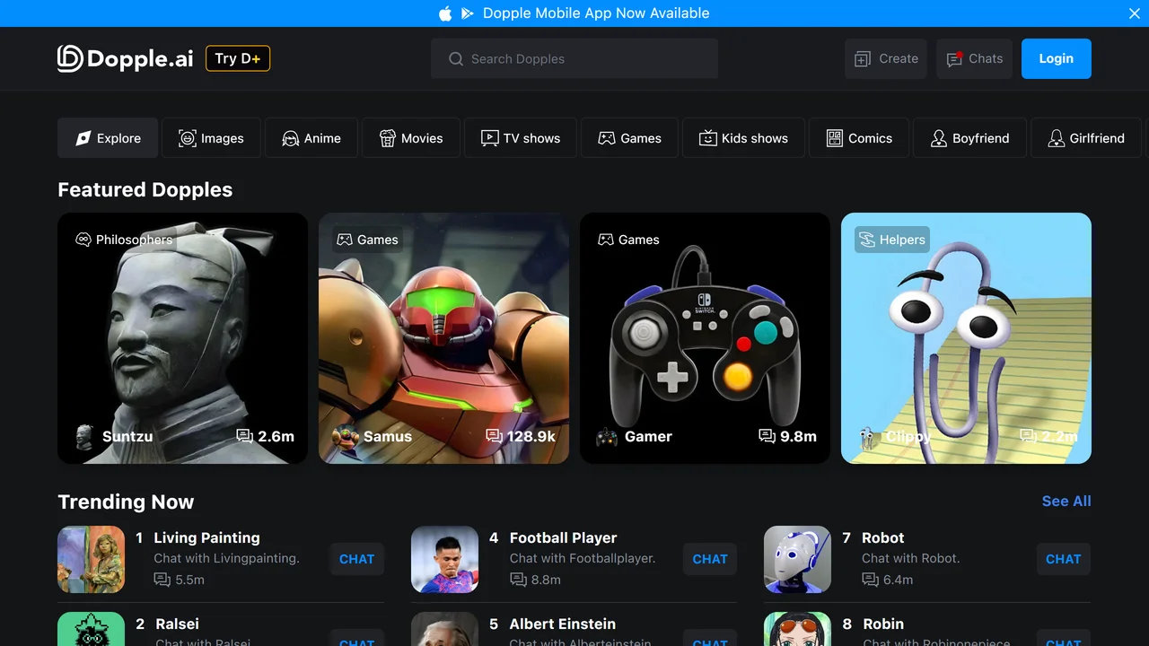Click the Search Dopples input field
This screenshot has width=1149, height=646.
pyautogui.click(x=574, y=58)
